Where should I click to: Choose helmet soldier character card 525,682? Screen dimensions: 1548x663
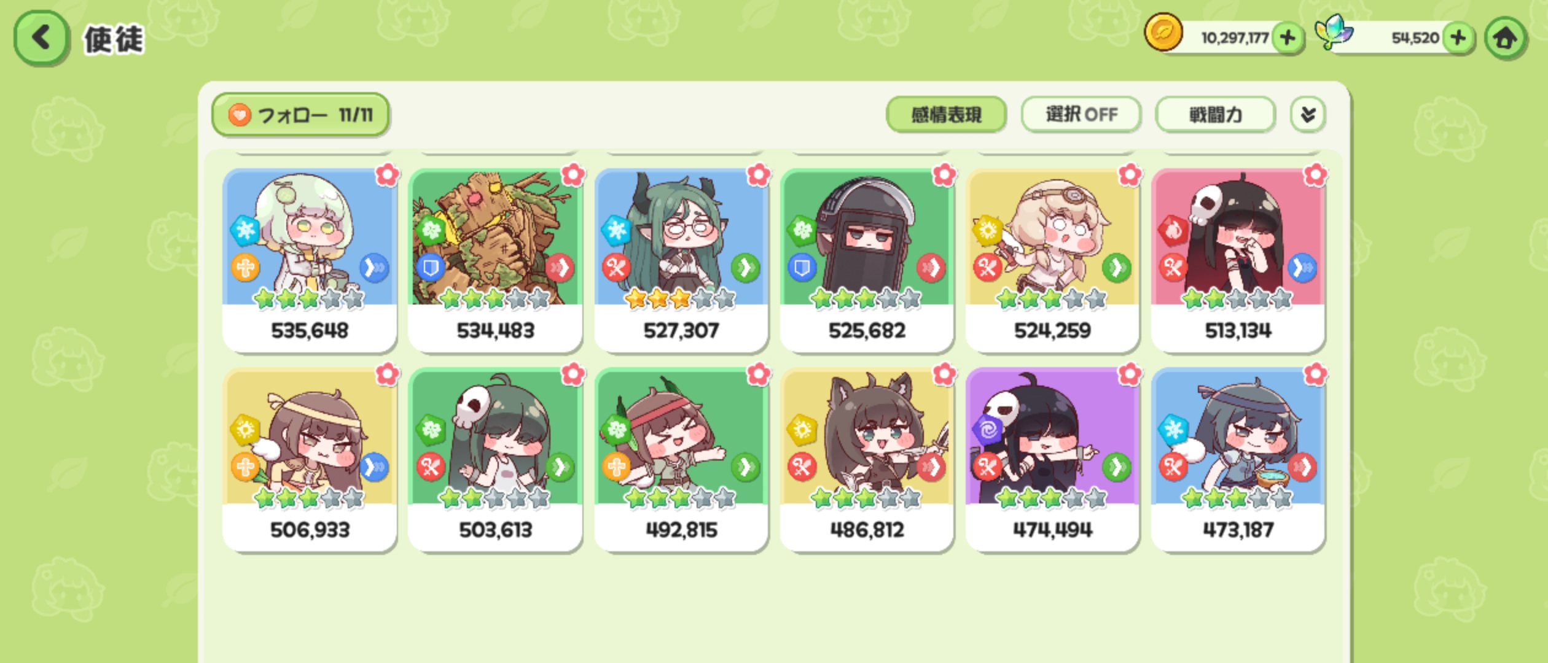(x=867, y=260)
